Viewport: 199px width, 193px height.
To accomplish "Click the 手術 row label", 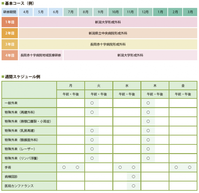I will pos(29,167).
